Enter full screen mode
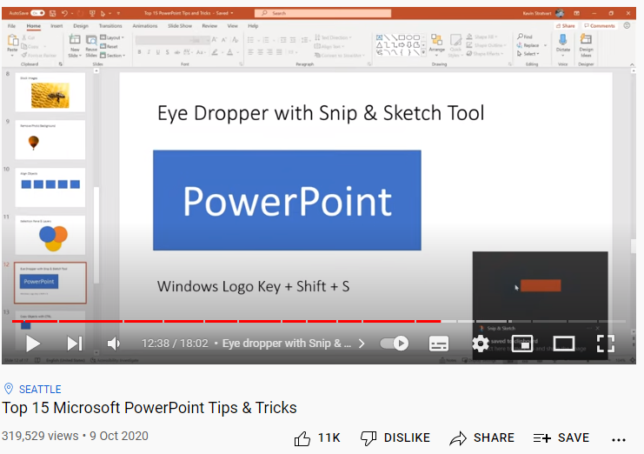This screenshot has height=454, width=644. [x=606, y=344]
